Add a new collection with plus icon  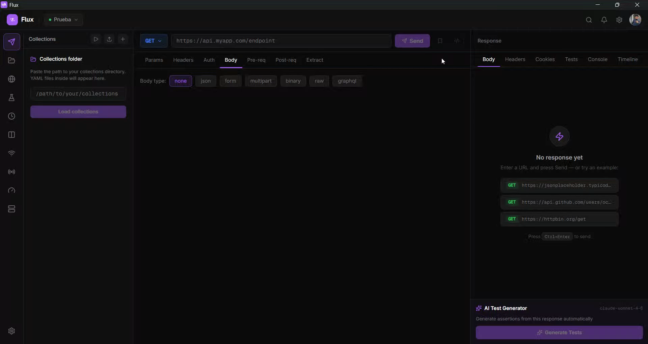click(123, 39)
